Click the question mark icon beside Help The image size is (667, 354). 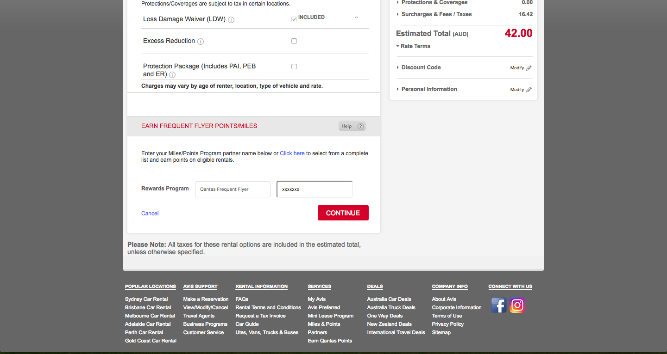(361, 126)
